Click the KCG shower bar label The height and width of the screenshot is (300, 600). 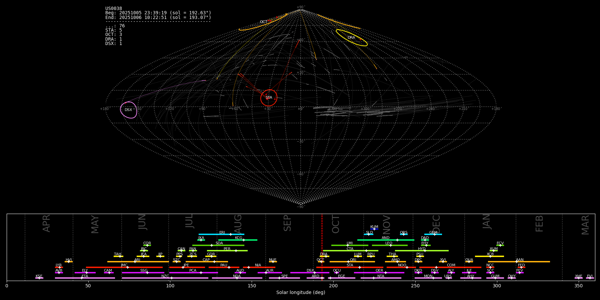(x=239, y=238)
